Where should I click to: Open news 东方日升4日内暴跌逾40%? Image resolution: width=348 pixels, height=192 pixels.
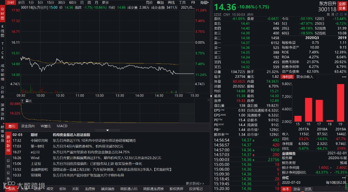(88, 146)
